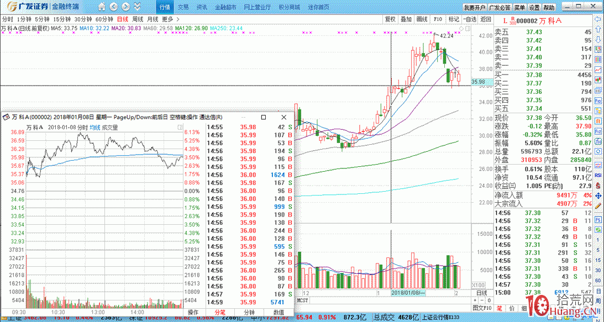Screen dimensions: 604x322
Task: Switch to the 交易 tab
Action: 183,7
